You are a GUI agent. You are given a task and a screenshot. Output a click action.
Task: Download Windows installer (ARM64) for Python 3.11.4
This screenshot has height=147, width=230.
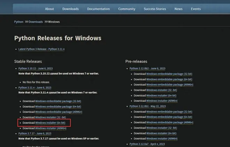pos(51,128)
